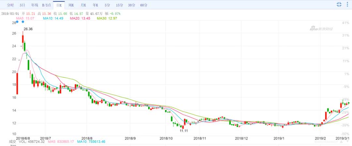Select the 30分 thirty-minute chart

click(132, 5)
